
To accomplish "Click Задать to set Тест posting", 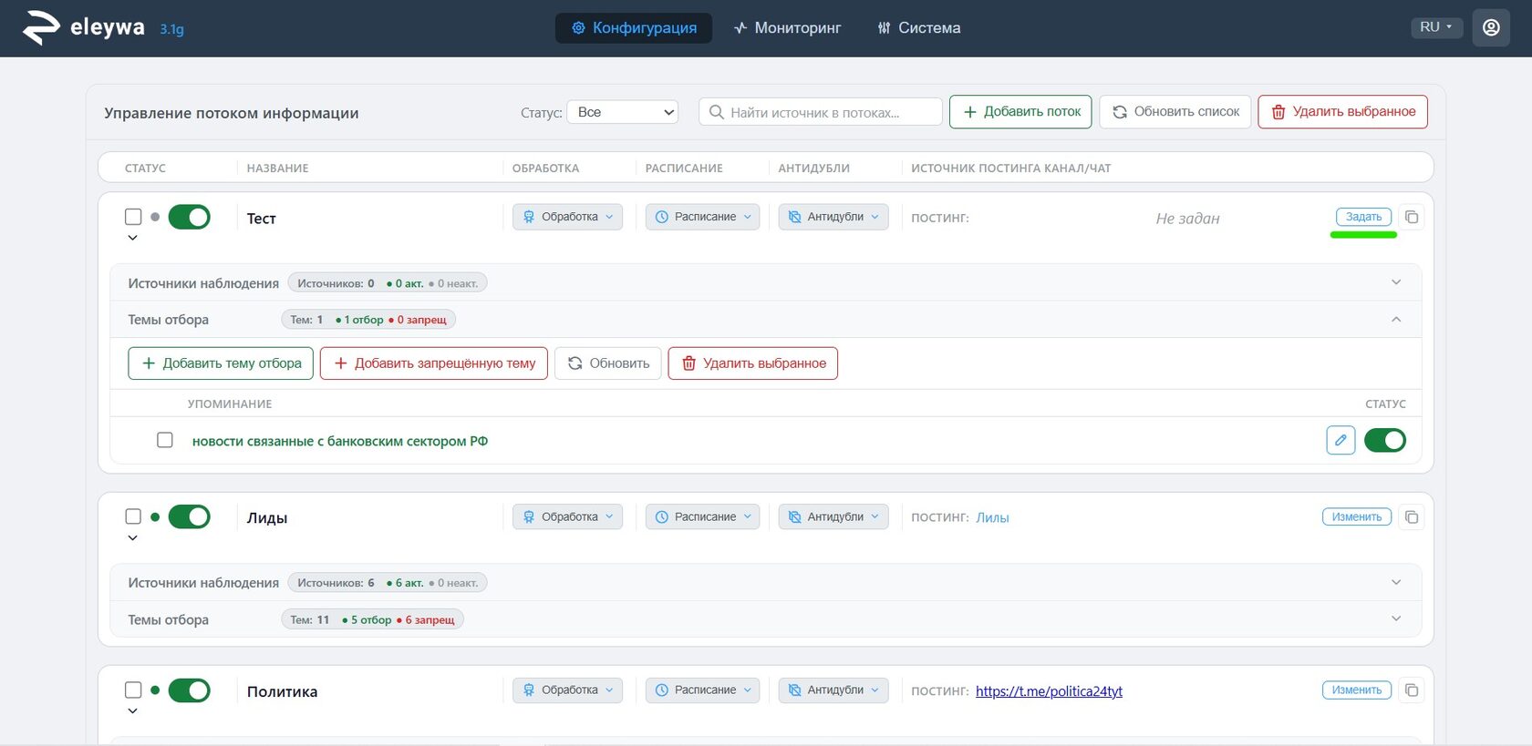I will tap(1364, 217).
